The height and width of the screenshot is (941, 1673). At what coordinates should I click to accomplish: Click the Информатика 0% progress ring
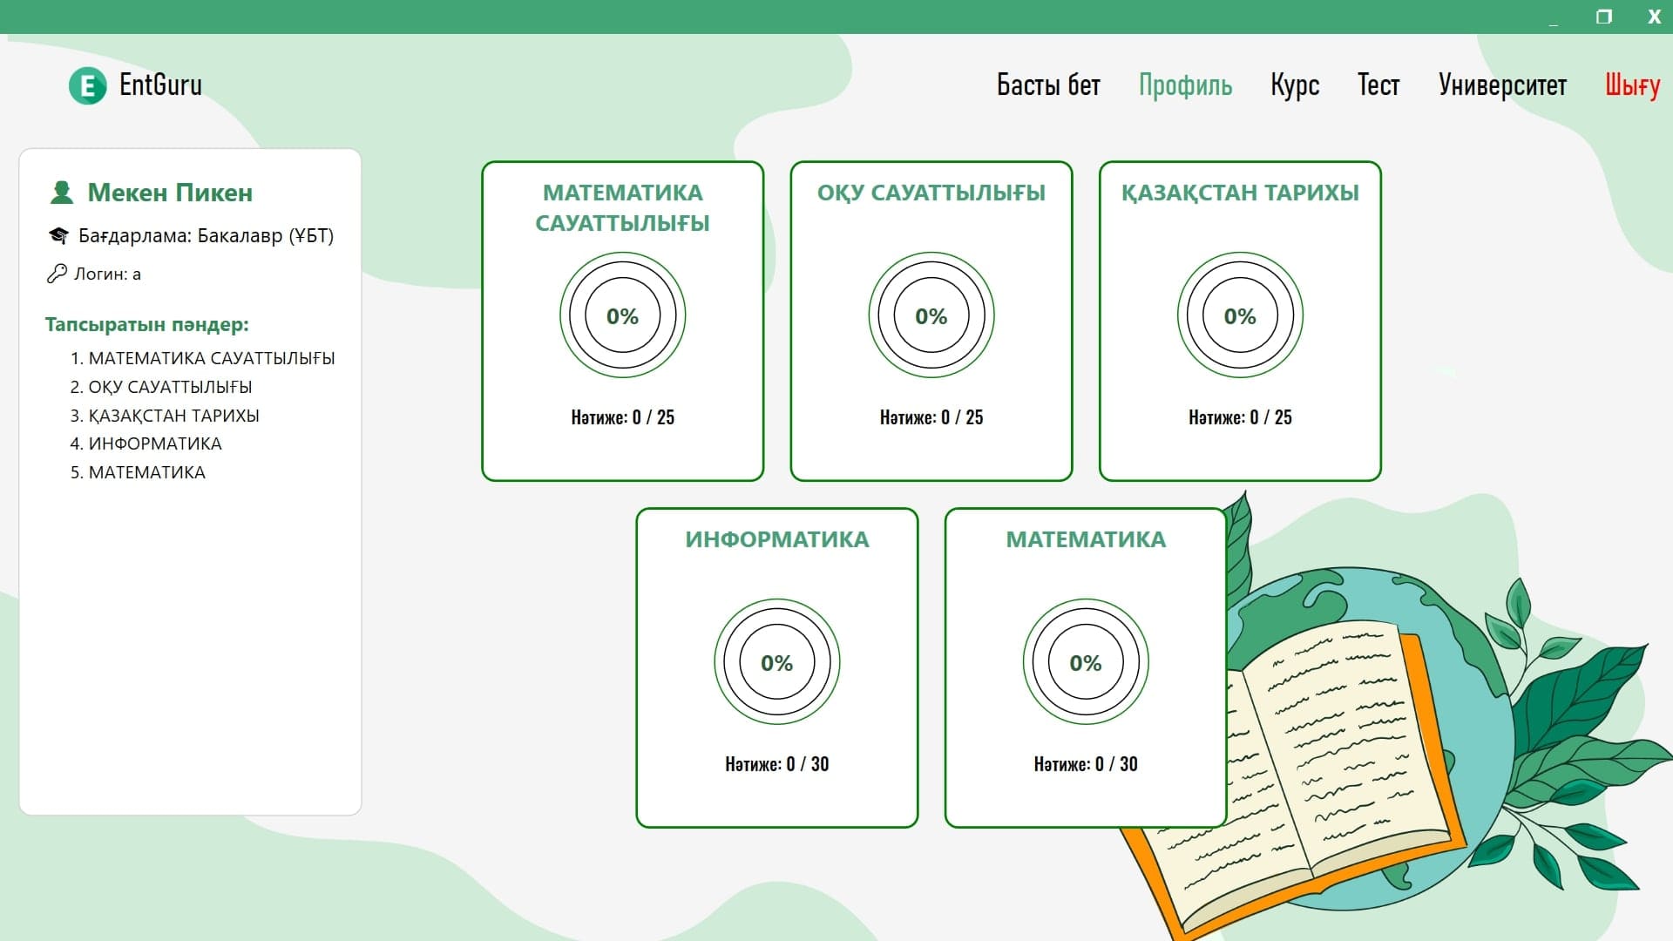(776, 662)
